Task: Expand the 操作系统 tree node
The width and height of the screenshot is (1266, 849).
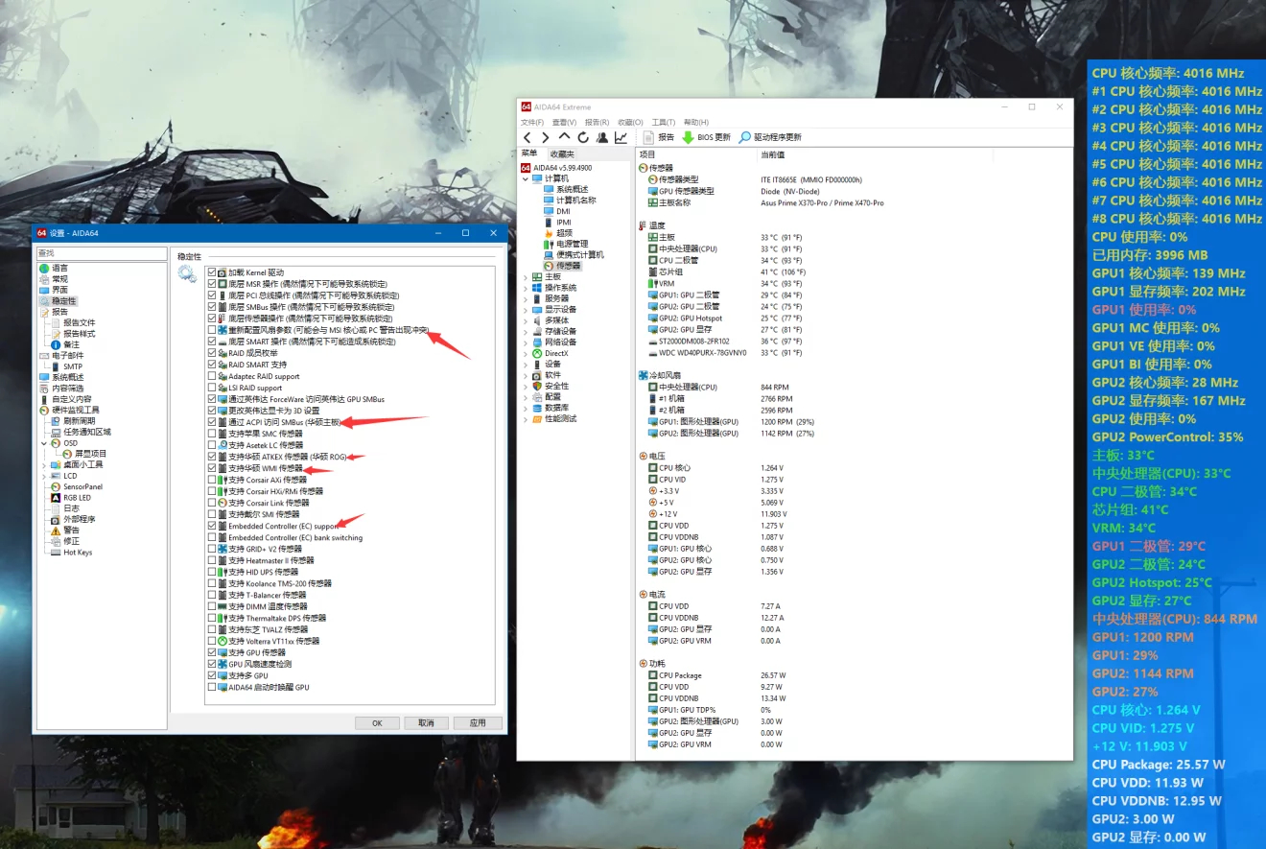Action: [x=526, y=288]
